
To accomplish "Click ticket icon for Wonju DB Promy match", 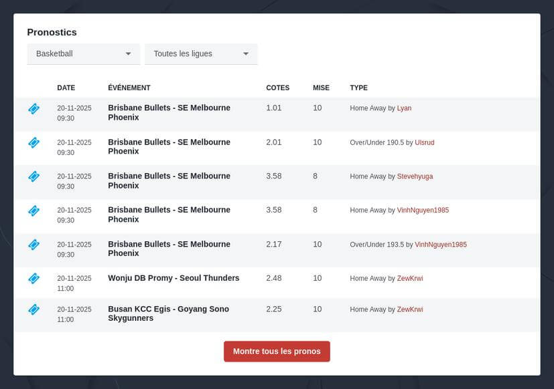I will coord(33,278).
